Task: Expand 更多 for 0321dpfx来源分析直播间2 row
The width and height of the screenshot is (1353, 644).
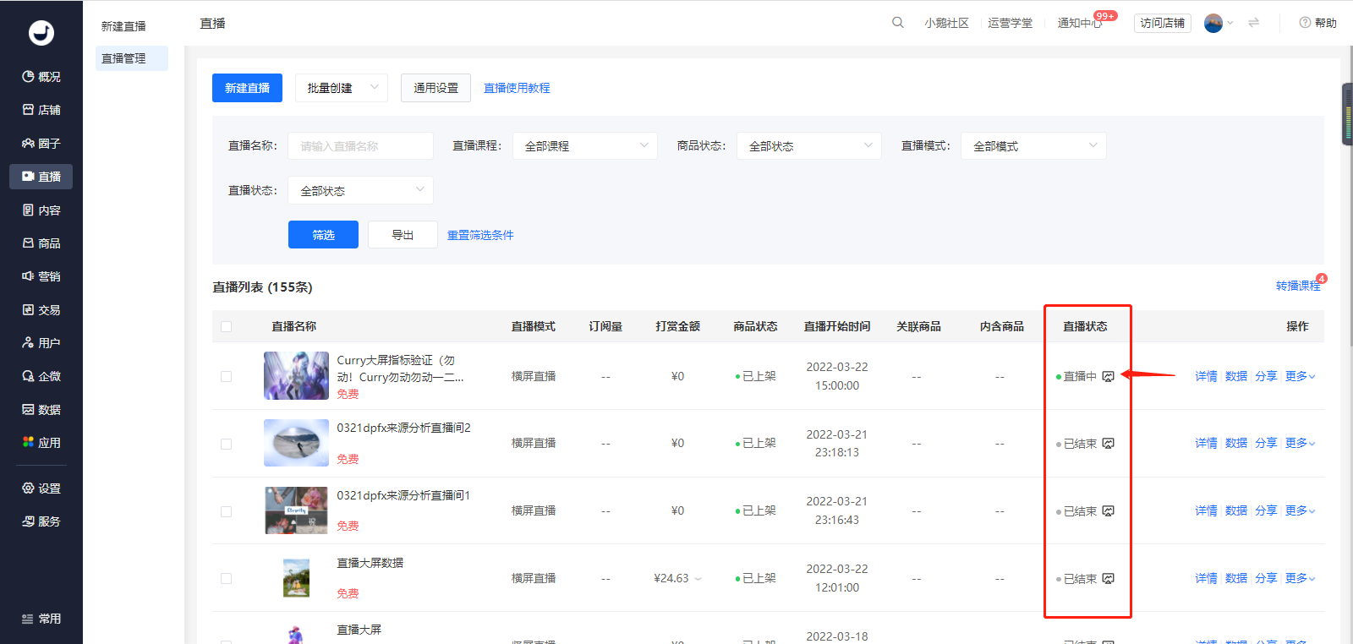Action: (1300, 443)
